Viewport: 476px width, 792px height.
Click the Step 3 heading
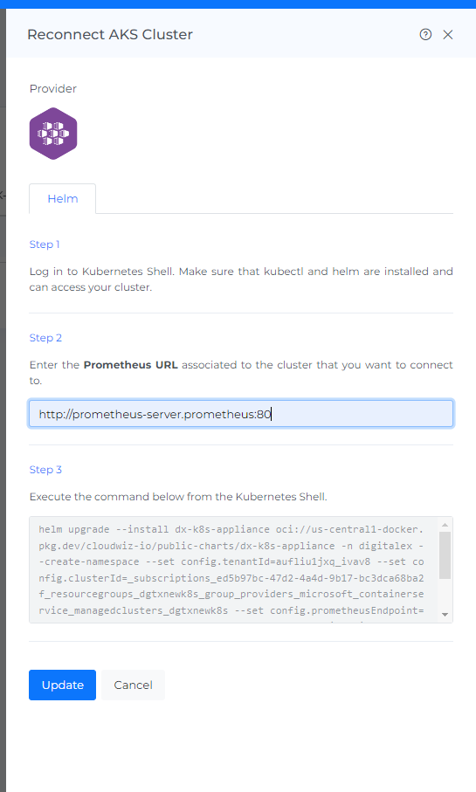[45, 470]
